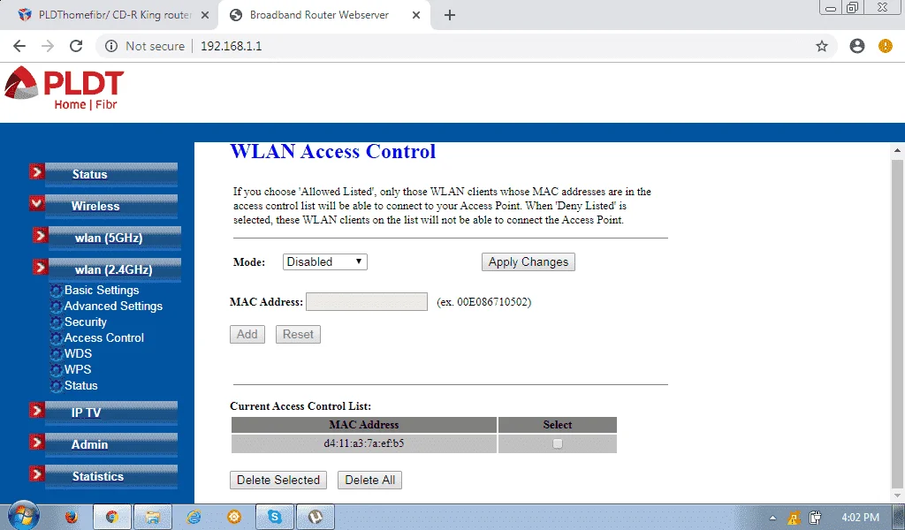This screenshot has width=905, height=530.
Task: Click the Add button
Action: click(x=247, y=335)
